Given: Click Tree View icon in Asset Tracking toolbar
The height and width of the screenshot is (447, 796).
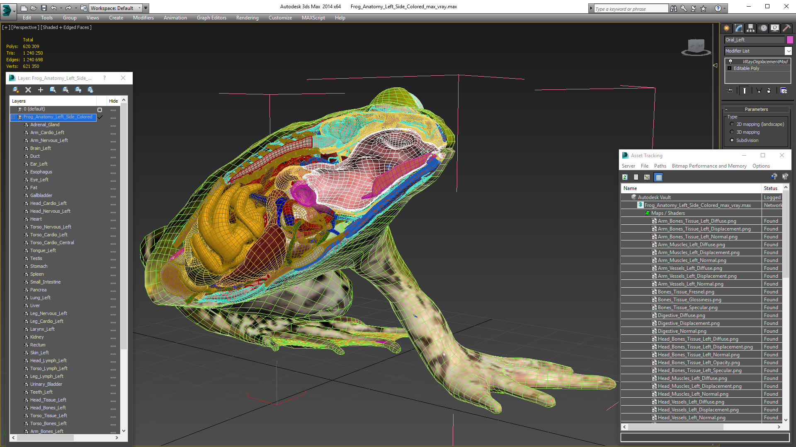Looking at the screenshot, I should pyautogui.click(x=647, y=177).
